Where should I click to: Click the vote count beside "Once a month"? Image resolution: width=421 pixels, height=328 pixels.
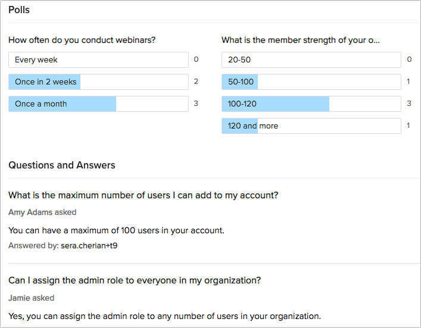pos(196,104)
